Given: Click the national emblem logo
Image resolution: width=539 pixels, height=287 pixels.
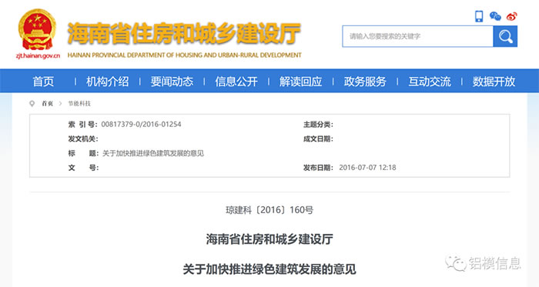Looking at the screenshot, I should coord(37,29).
